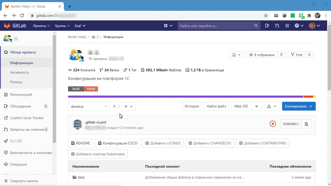
Task: Click the failed pipeline status icon
Action: [273, 124]
